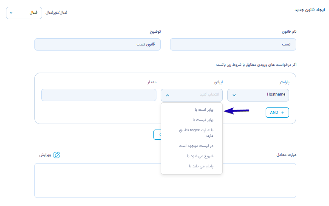Choose the regex تطبیق دارد option

coord(196,133)
